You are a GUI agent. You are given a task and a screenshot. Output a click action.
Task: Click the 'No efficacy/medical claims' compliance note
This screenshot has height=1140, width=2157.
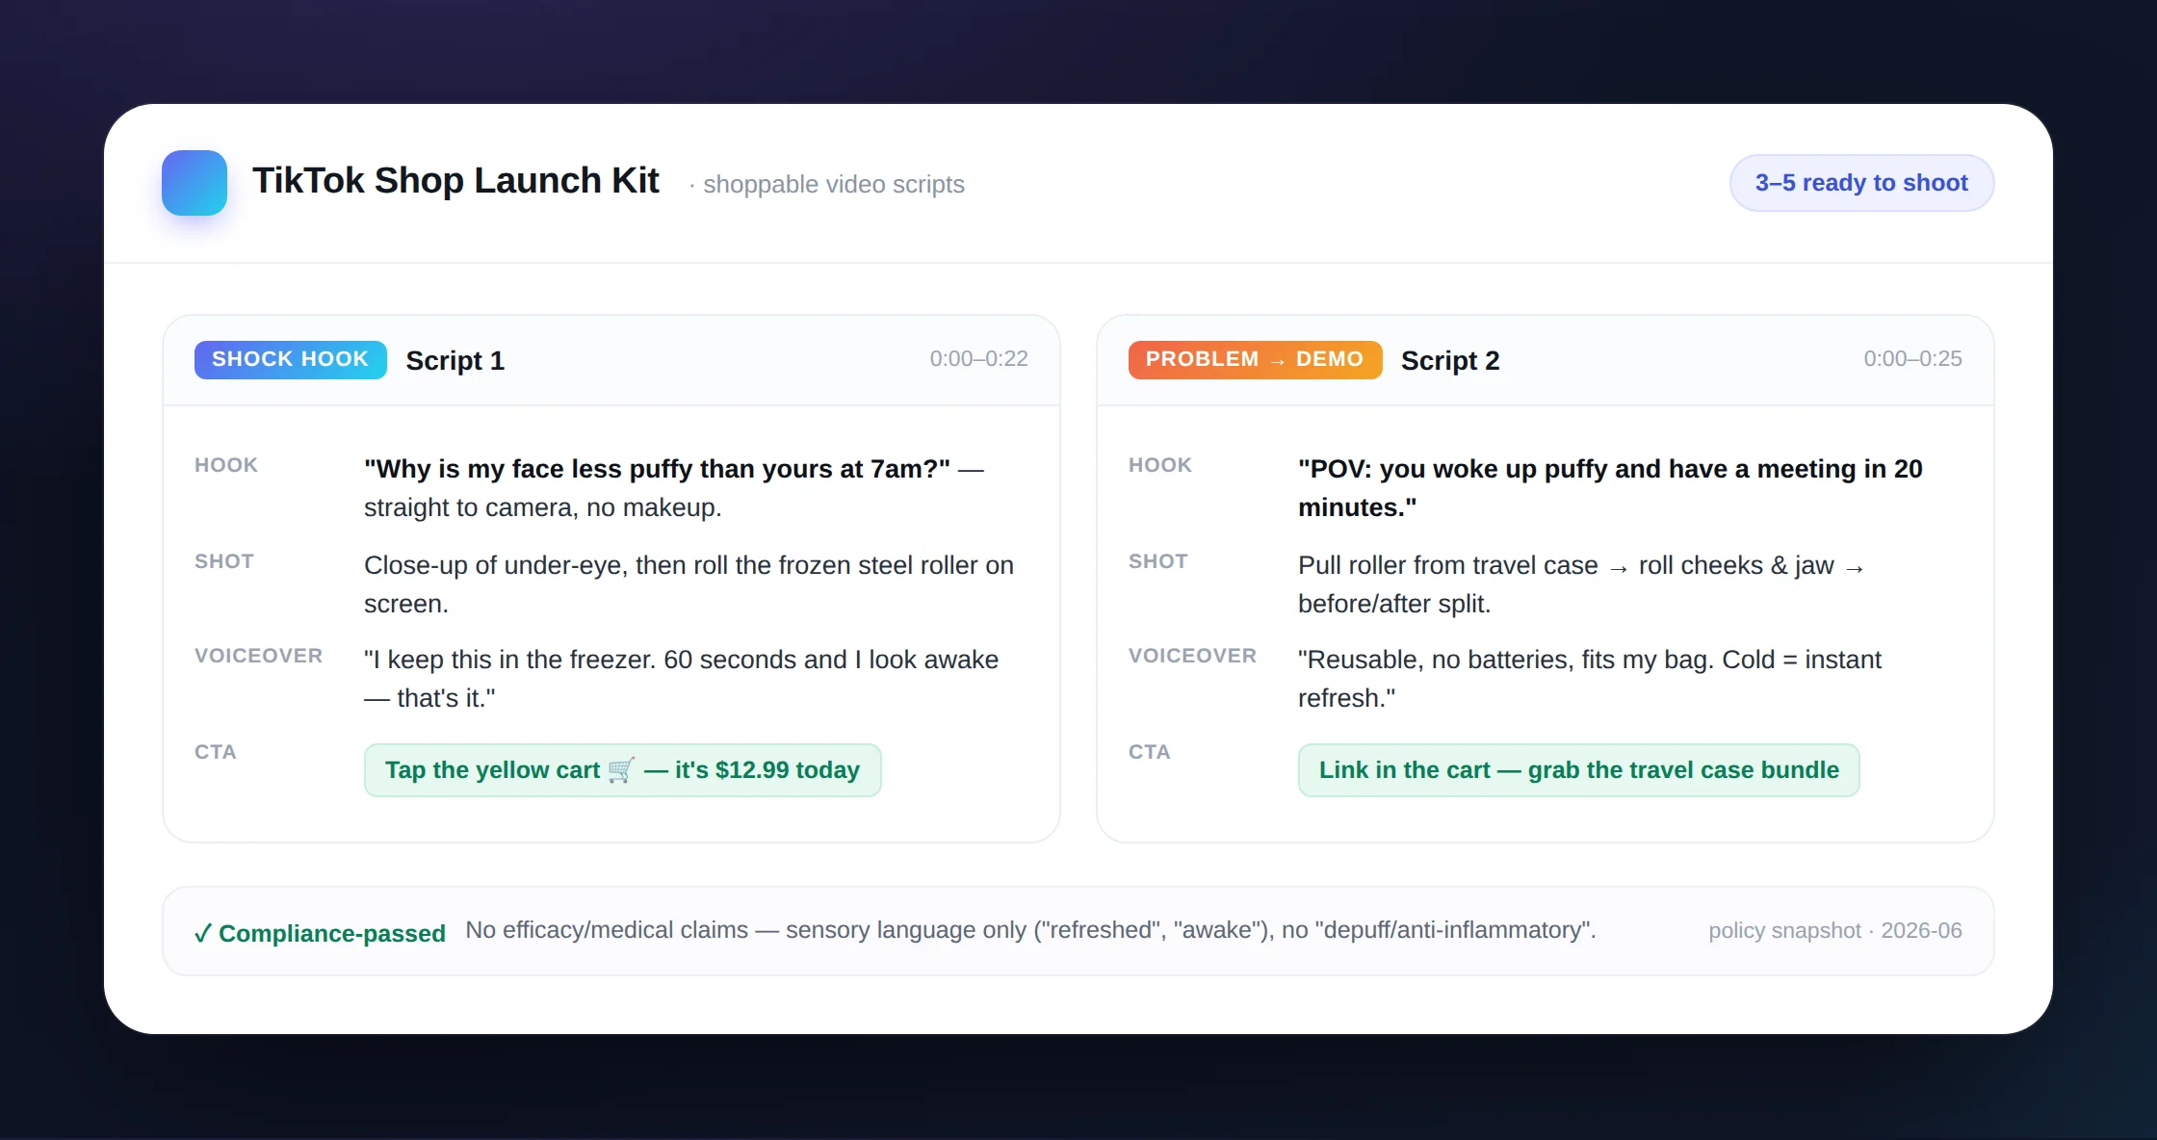point(1030,930)
